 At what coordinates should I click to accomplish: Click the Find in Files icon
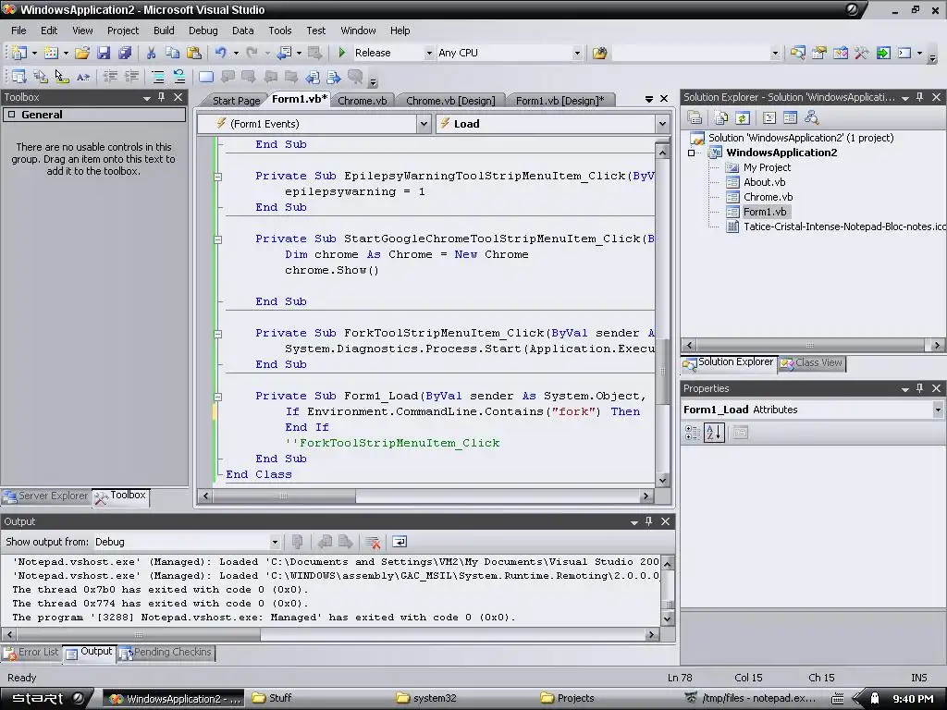[599, 53]
